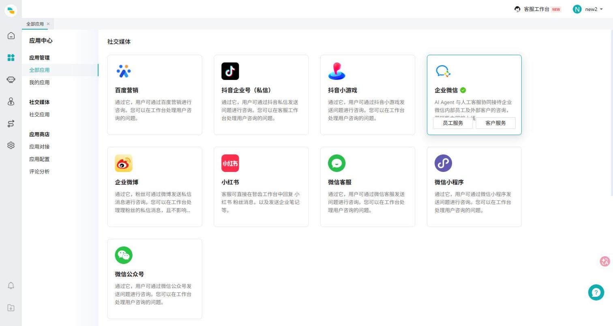Click the N avatar in the header

click(x=577, y=9)
